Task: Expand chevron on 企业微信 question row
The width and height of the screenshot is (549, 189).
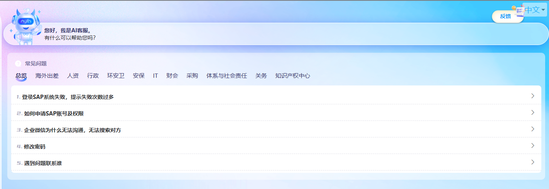Action: pyautogui.click(x=533, y=129)
